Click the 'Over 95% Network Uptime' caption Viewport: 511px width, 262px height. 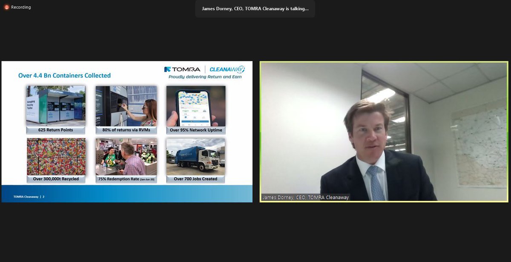(x=196, y=130)
